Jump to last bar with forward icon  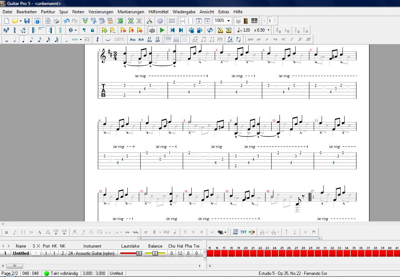(181, 30)
